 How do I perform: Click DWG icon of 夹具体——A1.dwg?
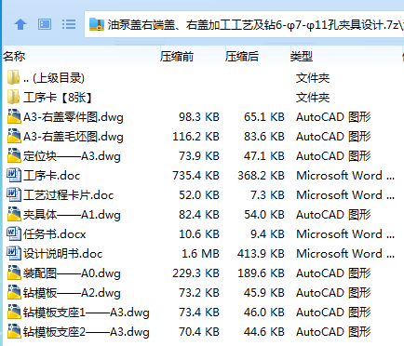coord(14,214)
